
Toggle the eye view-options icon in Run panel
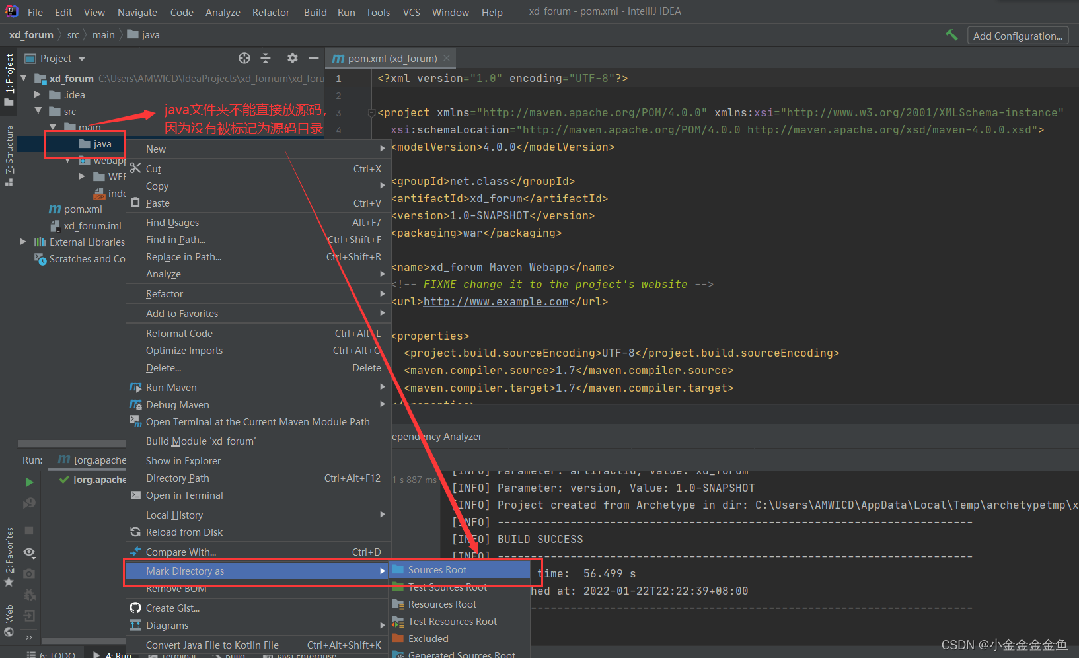(29, 552)
